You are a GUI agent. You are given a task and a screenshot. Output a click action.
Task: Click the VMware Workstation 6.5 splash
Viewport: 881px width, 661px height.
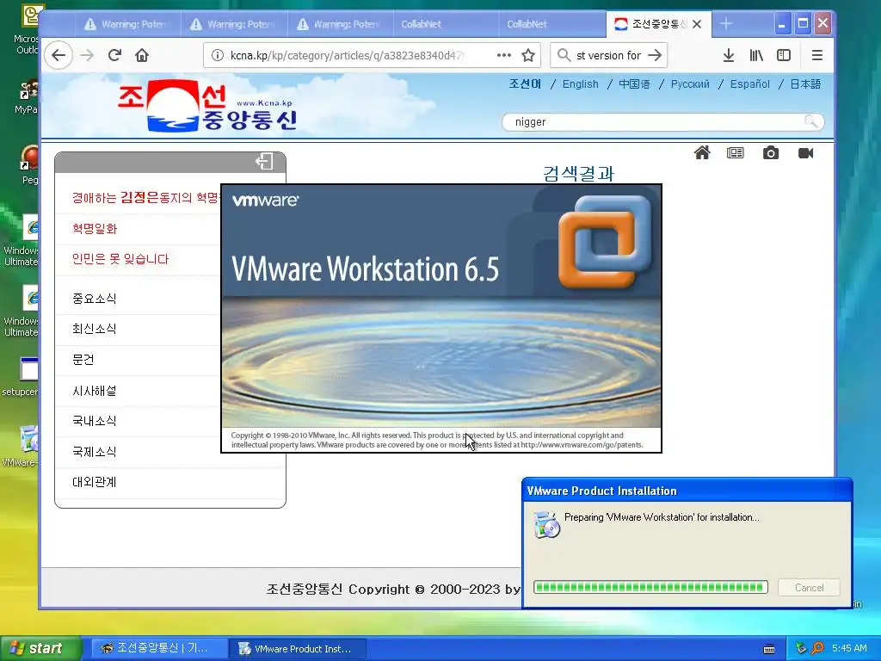(441, 318)
